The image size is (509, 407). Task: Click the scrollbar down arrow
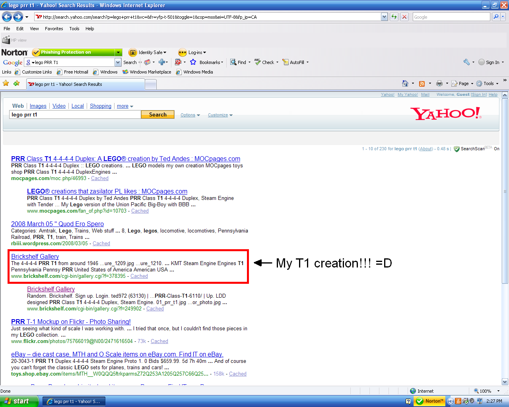(x=505, y=382)
